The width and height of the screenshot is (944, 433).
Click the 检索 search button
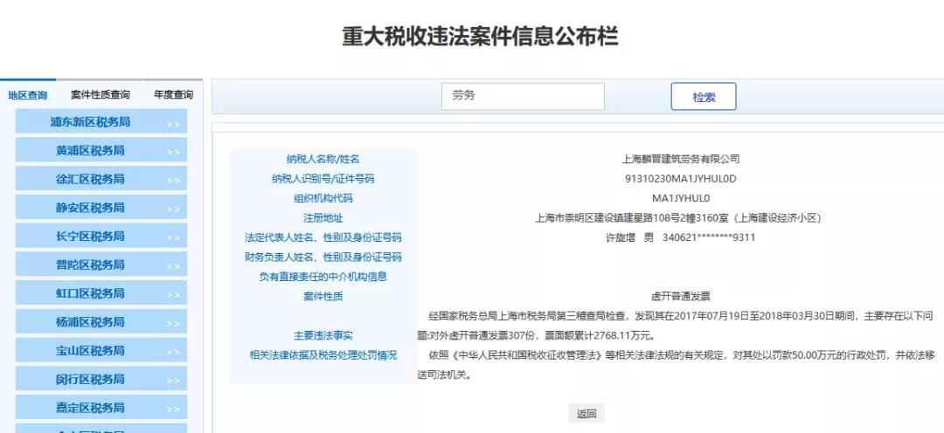tap(703, 97)
